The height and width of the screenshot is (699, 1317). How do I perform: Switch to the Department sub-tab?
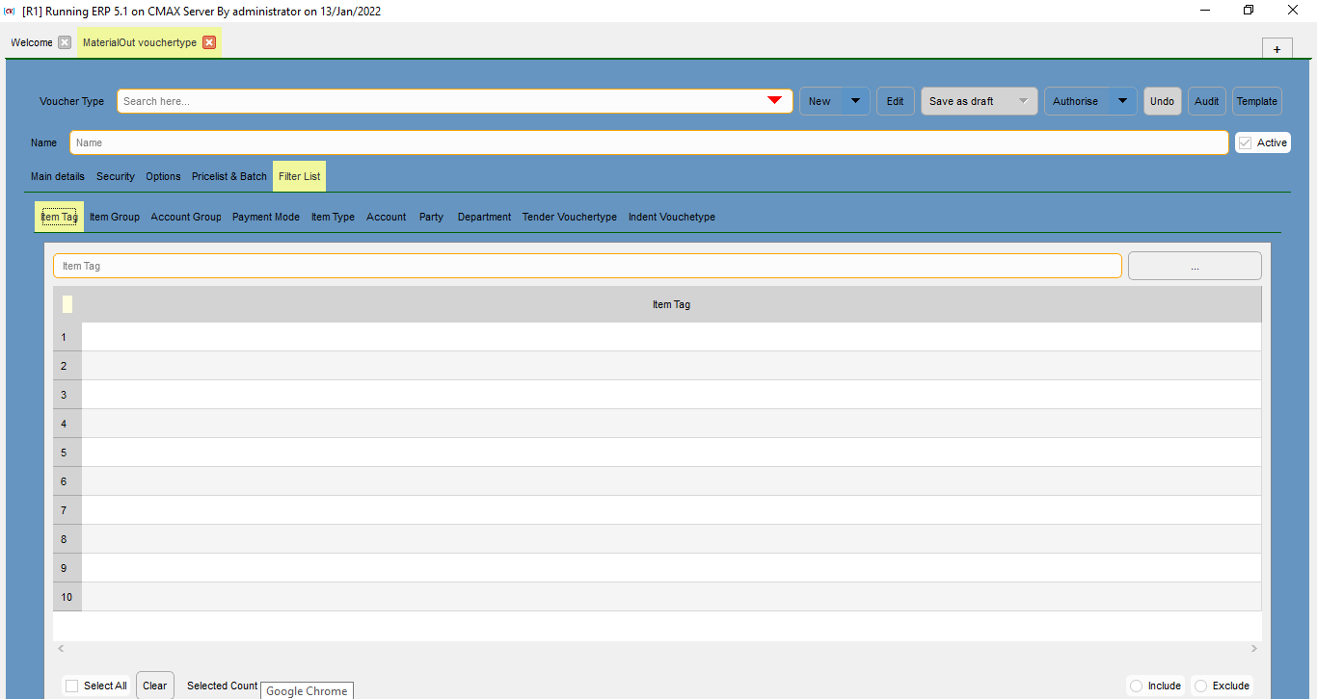coord(484,217)
